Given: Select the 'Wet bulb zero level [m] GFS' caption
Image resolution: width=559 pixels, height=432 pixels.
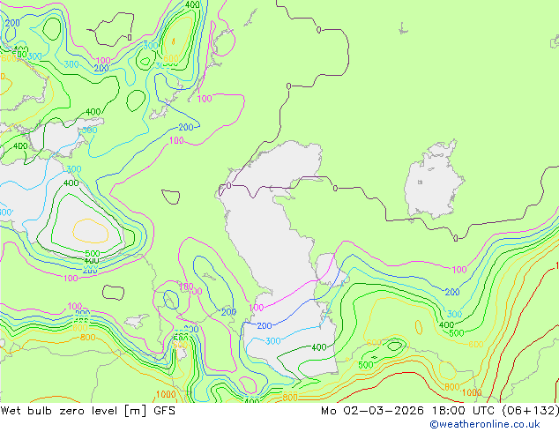Looking at the screenshot, I should point(87,411).
